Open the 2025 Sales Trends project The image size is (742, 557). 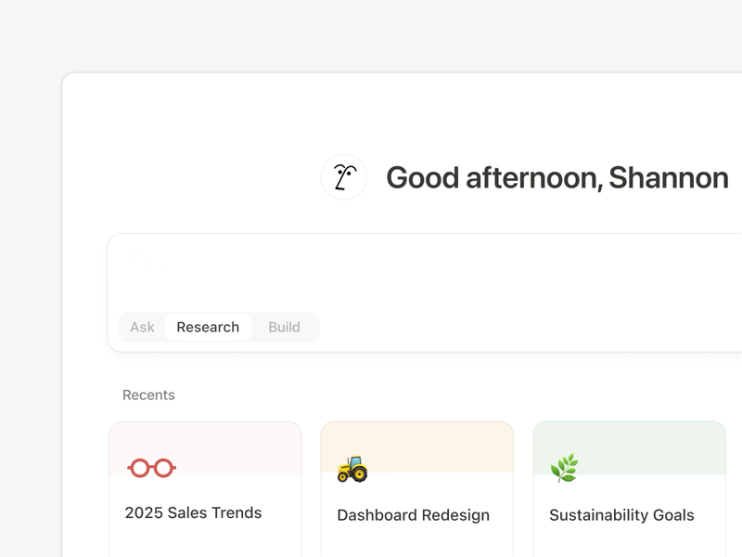pos(193,512)
